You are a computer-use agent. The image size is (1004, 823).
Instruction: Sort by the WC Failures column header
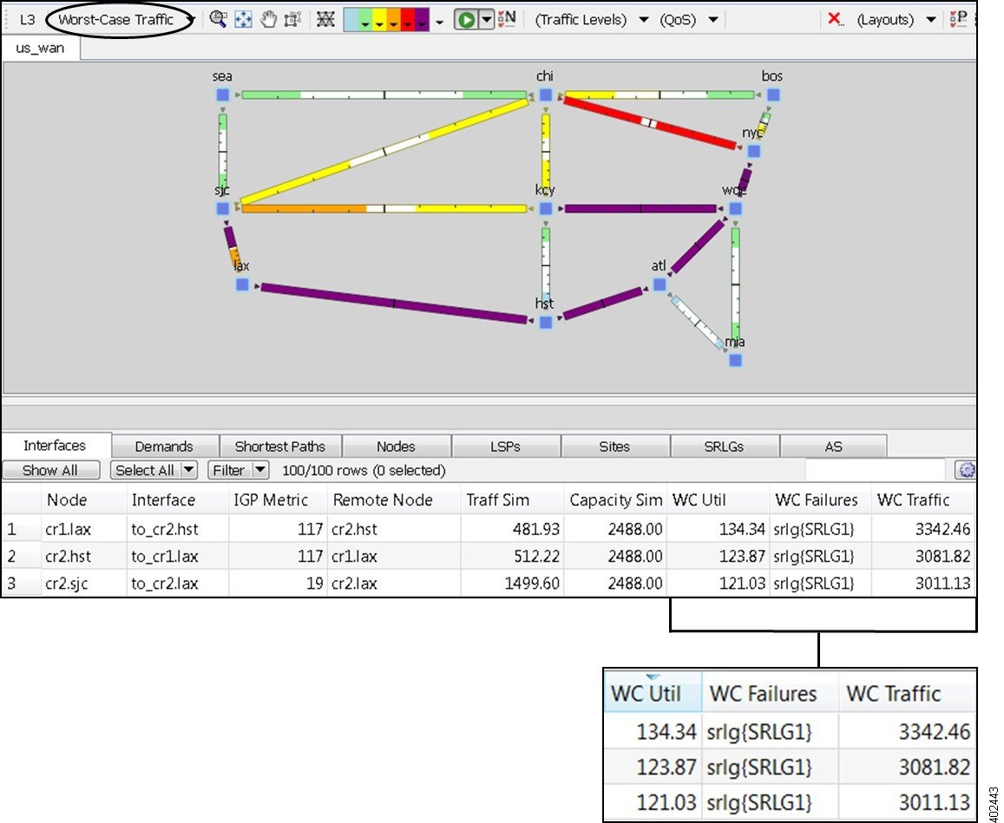pos(820,500)
